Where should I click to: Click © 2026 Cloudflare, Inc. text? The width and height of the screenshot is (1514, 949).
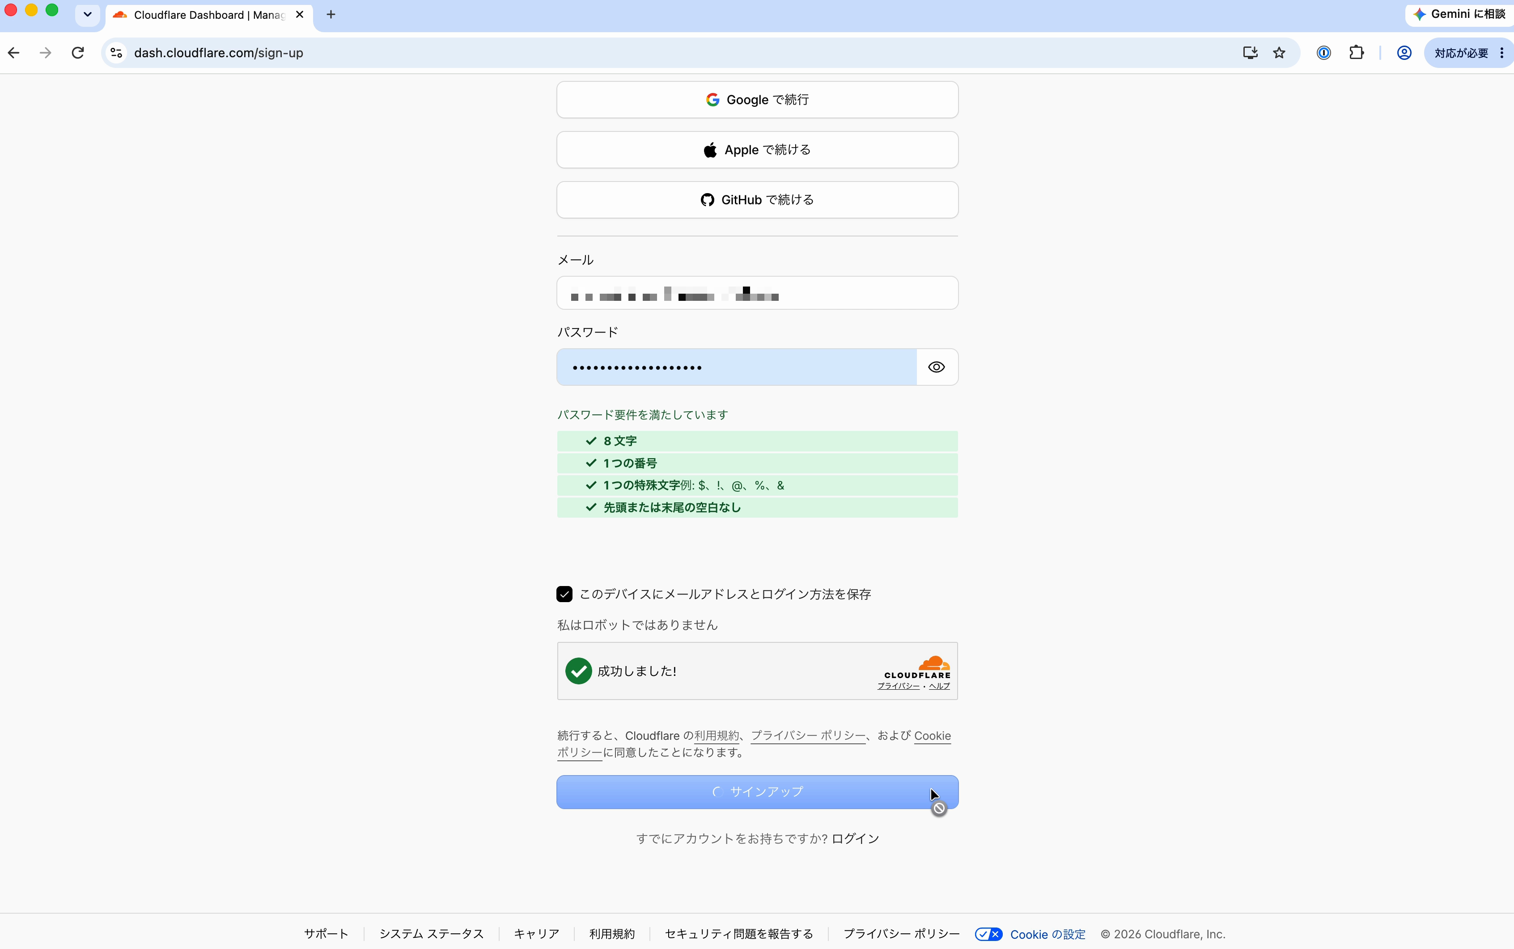click(1163, 934)
